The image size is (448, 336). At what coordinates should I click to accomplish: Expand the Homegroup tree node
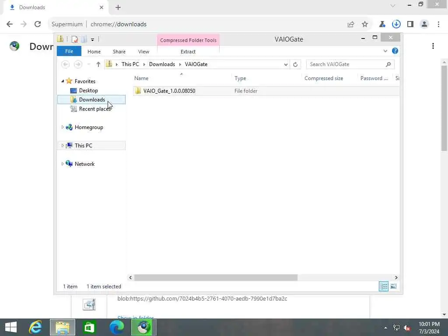tap(63, 127)
